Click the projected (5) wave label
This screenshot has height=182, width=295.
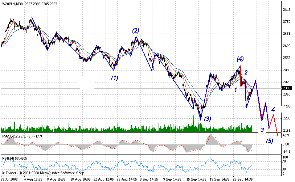pyautogui.click(x=269, y=141)
